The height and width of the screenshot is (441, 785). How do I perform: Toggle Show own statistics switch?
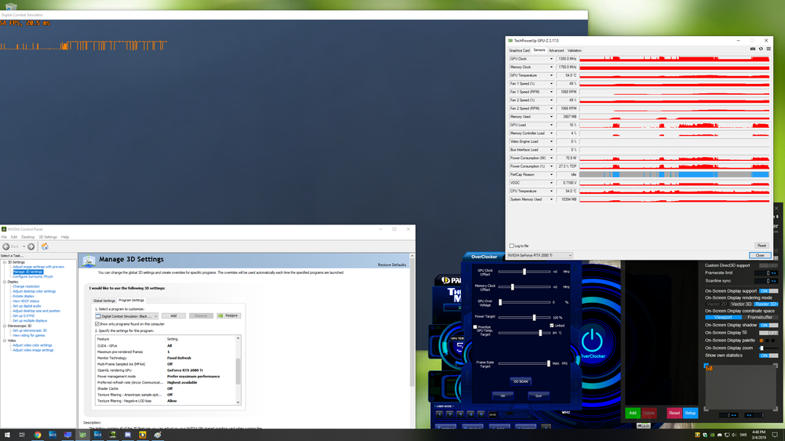coord(769,355)
